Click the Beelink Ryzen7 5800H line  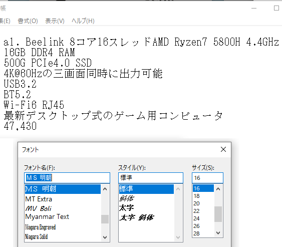pos(141,42)
